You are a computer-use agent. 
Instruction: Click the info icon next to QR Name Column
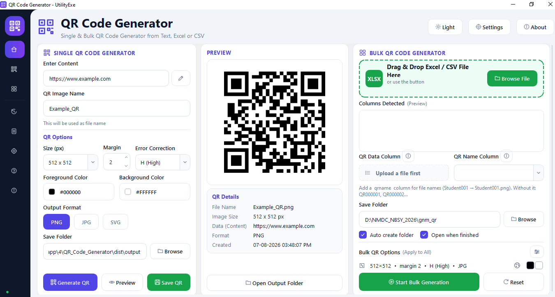pos(506,156)
